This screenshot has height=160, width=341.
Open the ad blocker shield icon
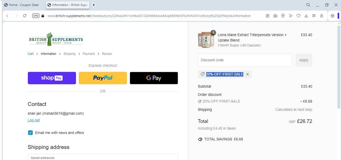(283, 16)
